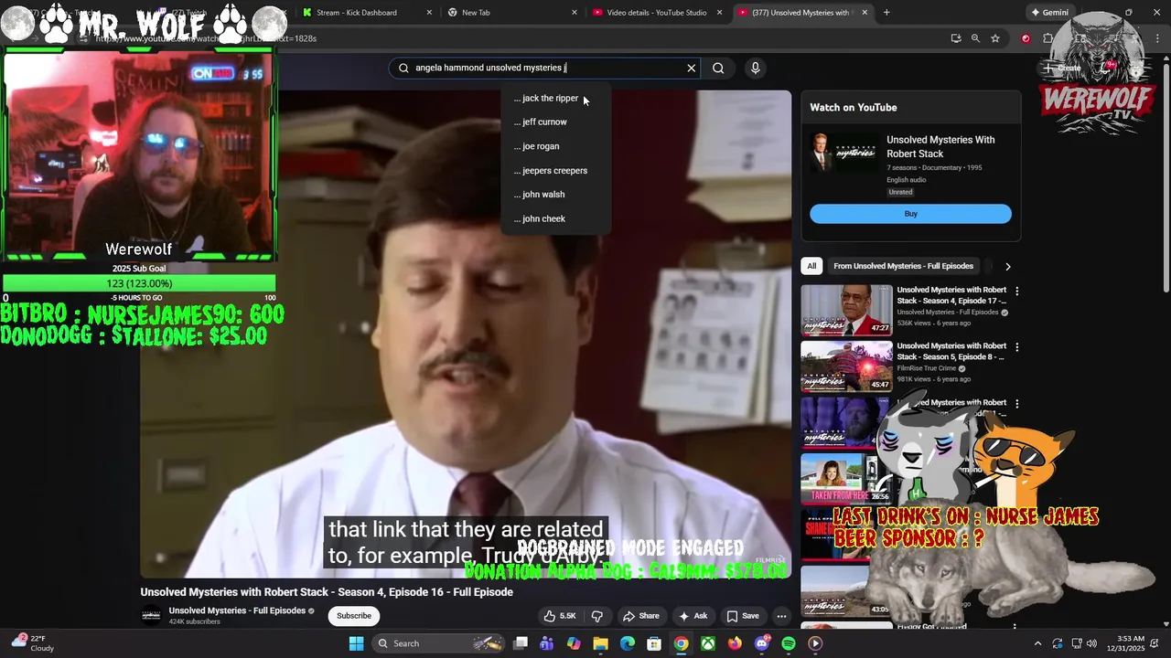The image size is (1171, 658).
Task: Close the Video details - YouTube Studio tab
Action: [x=720, y=13]
